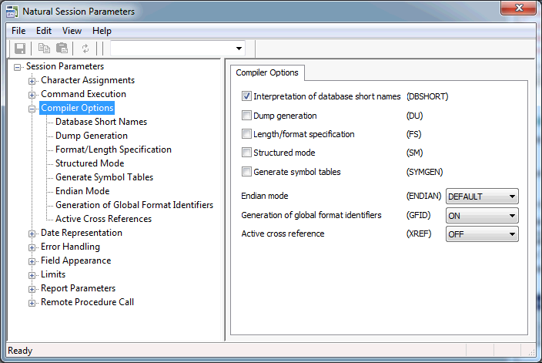Click the Save toolbar icon

pyautogui.click(x=21, y=49)
